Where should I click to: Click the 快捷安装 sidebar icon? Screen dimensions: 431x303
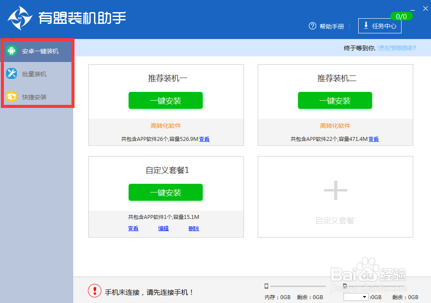click(x=11, y=97)
